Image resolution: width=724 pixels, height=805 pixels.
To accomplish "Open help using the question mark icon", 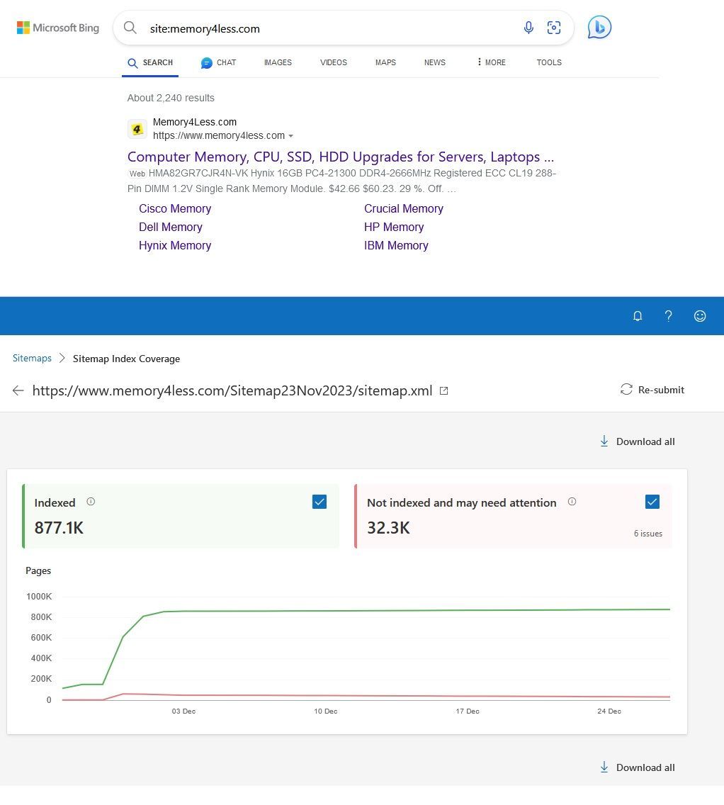I will pyautogui.click(x=669, y=316).
